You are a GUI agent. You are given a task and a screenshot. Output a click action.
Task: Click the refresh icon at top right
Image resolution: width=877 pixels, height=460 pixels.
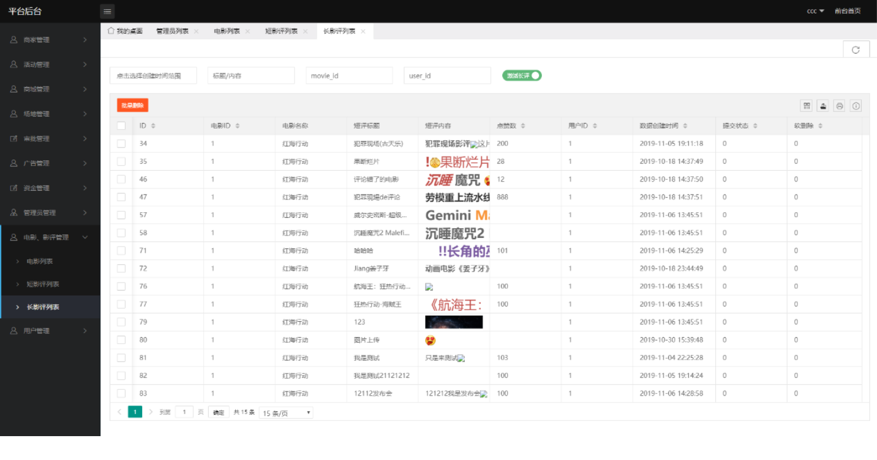(856, 50)
